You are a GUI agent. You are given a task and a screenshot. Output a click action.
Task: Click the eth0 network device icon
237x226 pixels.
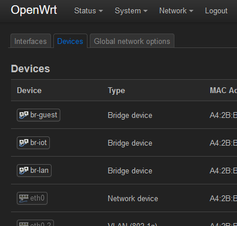[24, 198]
